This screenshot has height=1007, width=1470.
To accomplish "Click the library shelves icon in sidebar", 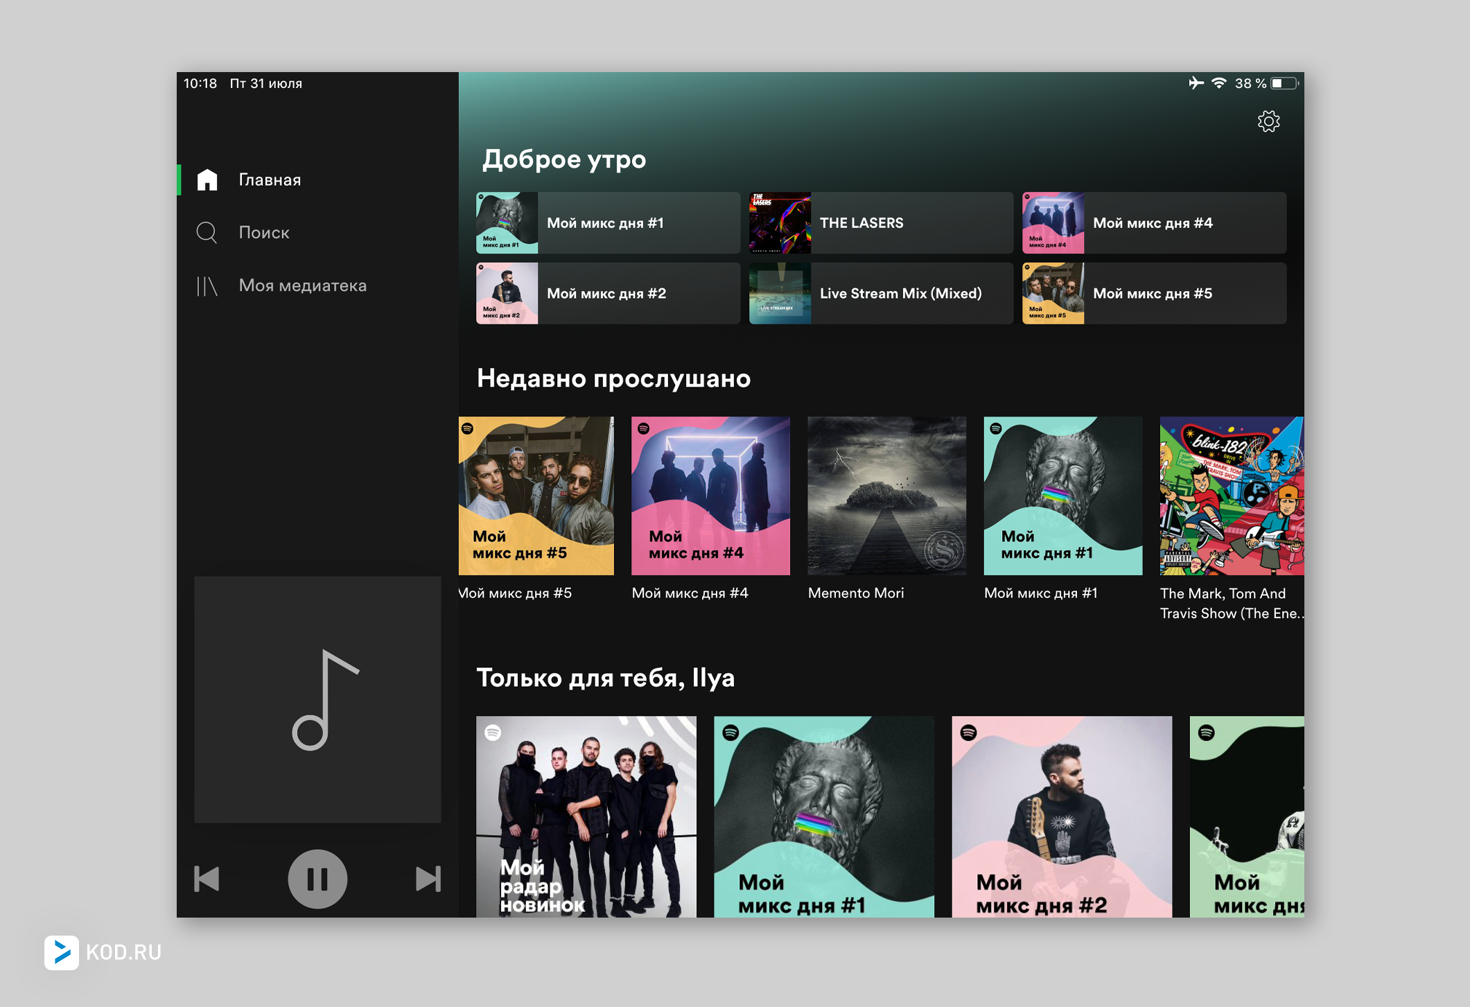I will click(207, 286).
